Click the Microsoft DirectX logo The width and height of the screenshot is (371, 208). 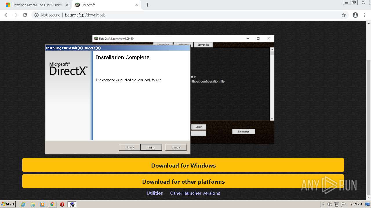68,69
